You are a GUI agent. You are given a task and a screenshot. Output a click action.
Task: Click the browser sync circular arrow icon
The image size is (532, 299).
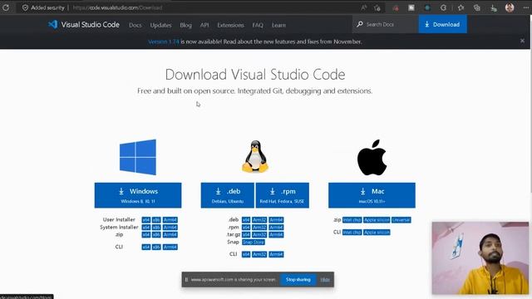(x=443, y=7)
